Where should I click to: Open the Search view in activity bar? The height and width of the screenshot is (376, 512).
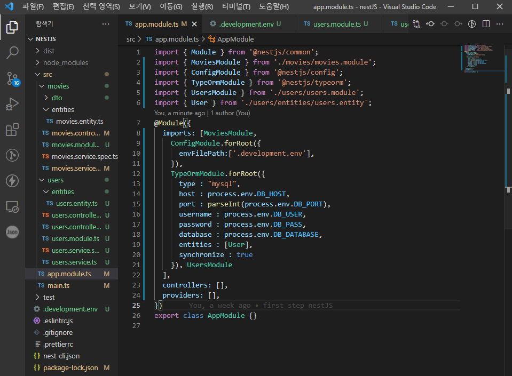tap(12, 52)
